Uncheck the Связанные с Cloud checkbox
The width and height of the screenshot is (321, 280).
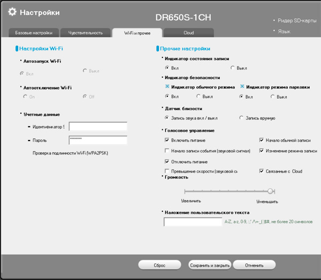point(262,172)
